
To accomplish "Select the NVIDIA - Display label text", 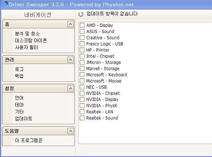I will [x=102, y=100].
